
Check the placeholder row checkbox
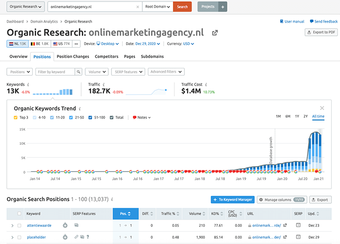click(x=19, y=237)
